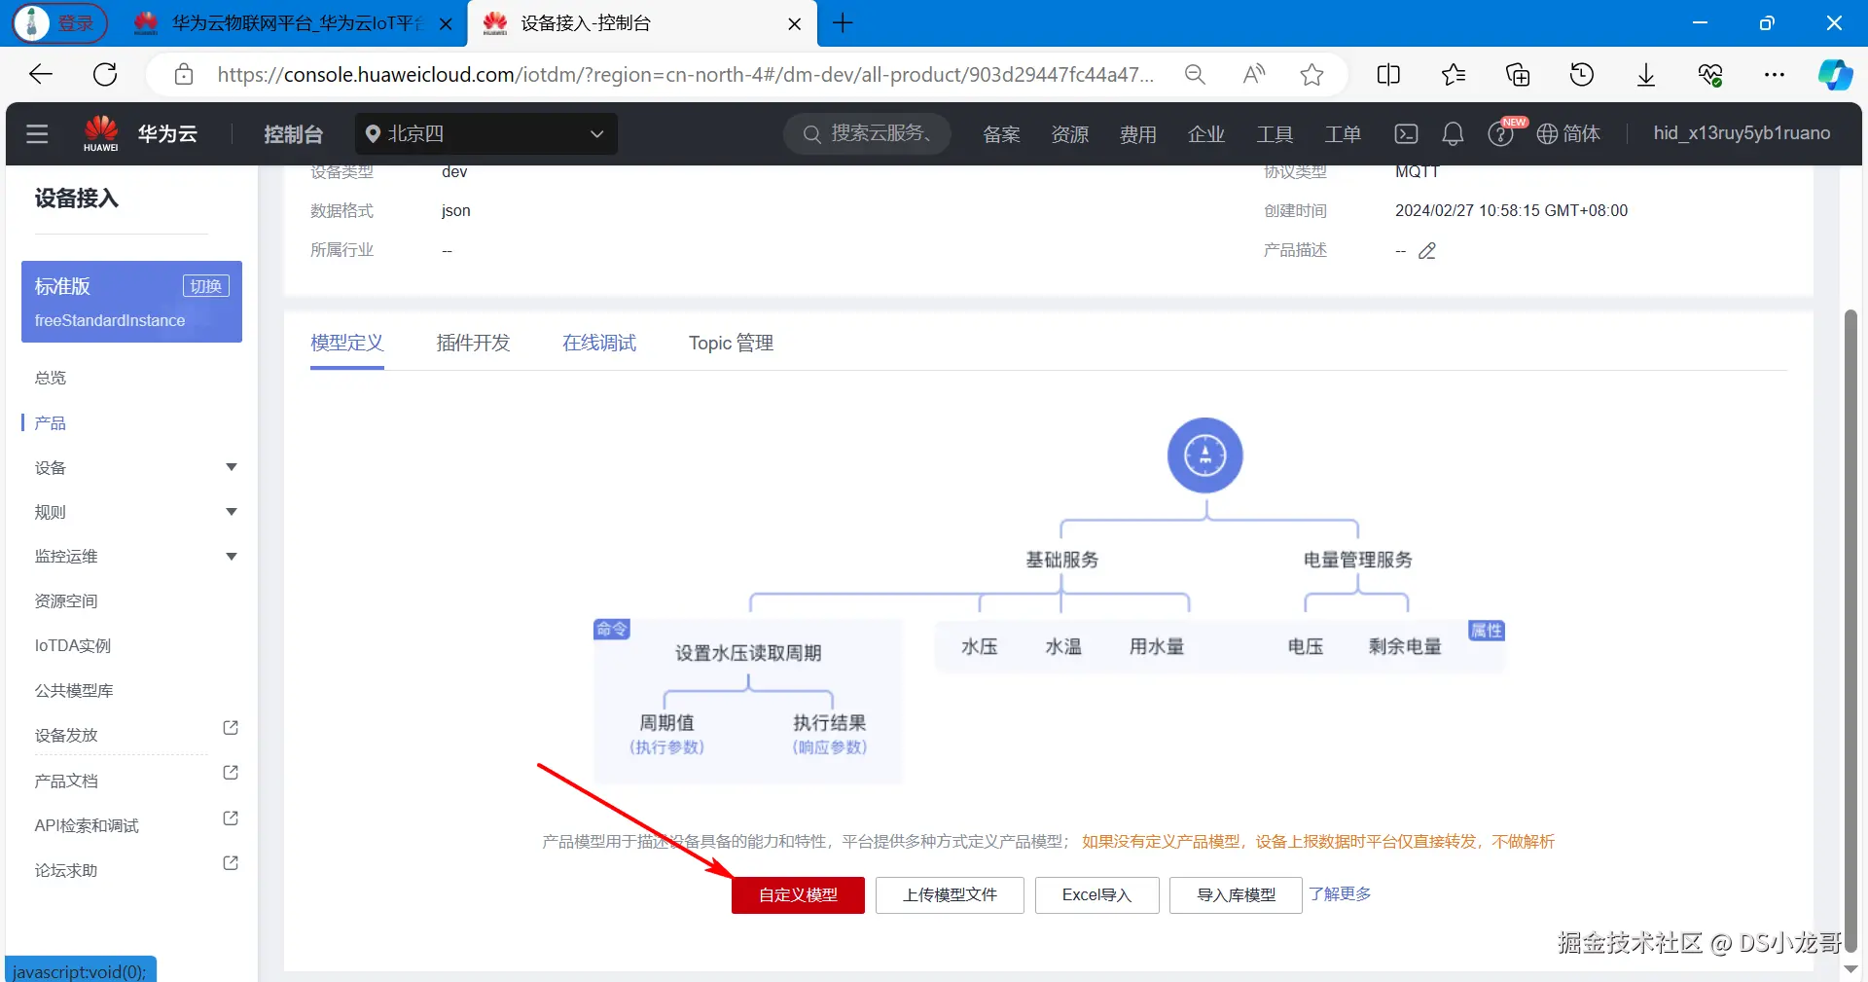Open 产品文档 external link icon
The height and width of the screenshot is (982, 1868).
click(x=231, y=773)
